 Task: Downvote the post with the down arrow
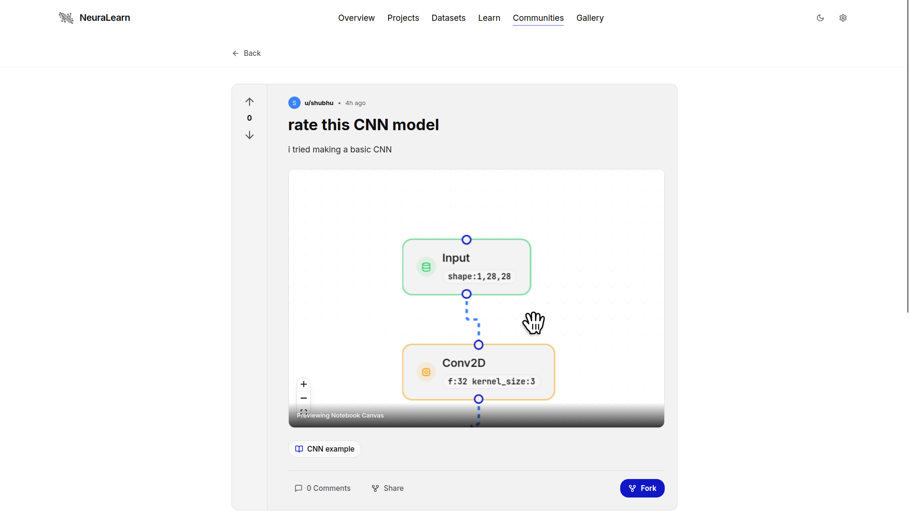click(250, 135)
